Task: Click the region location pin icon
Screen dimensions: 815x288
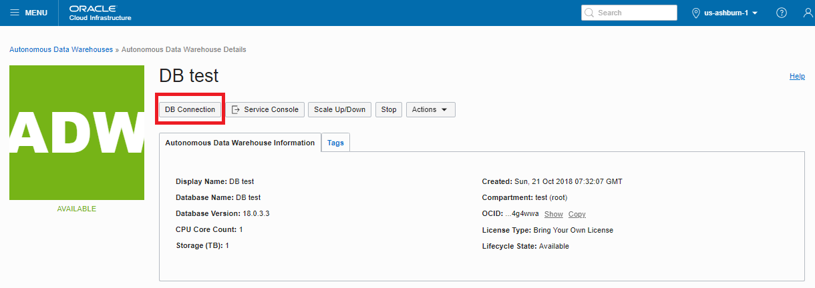Action: tap(695, 13)
